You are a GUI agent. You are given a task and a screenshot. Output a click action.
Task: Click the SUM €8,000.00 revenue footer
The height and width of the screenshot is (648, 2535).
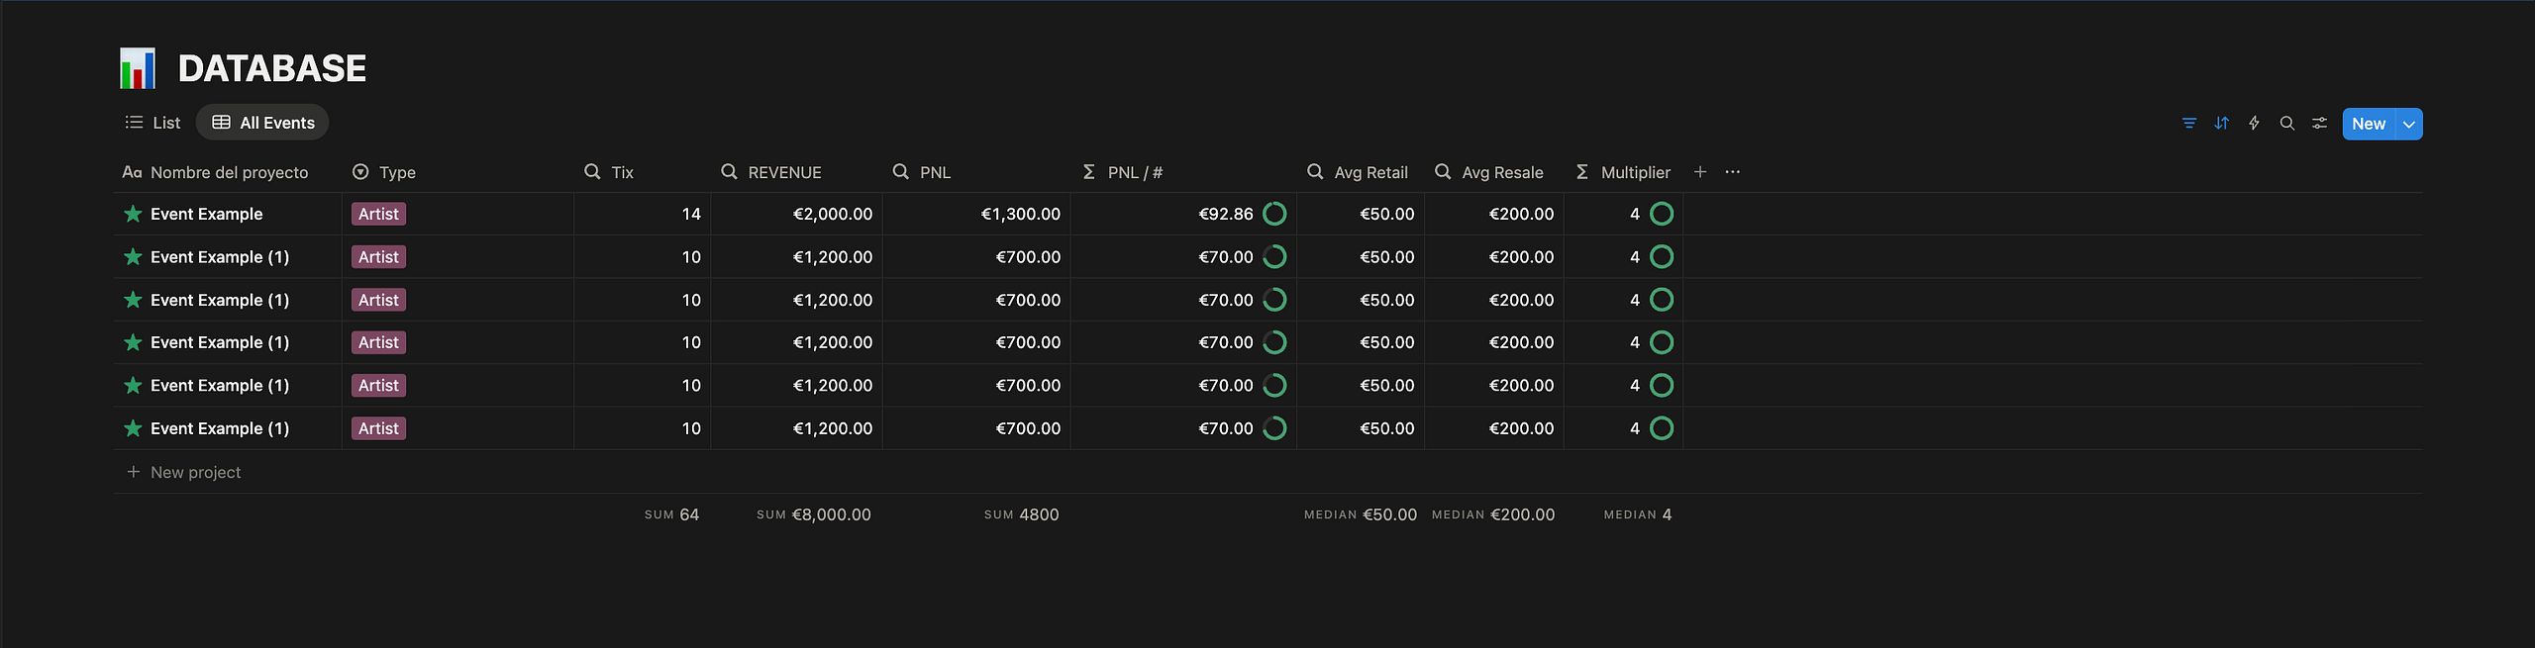pos(813,514)
